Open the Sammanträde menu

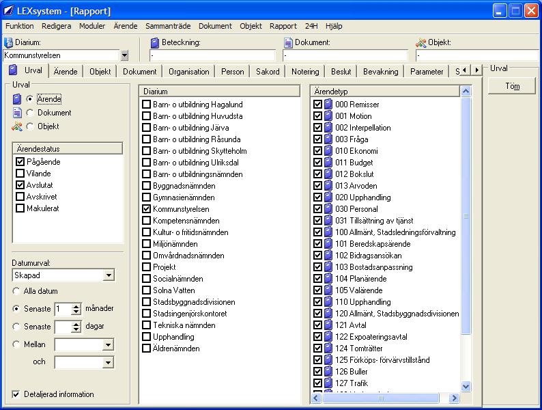[168, 26]
